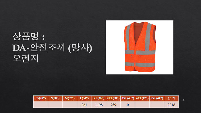Select the M(32") header cell
The image size is (201, 113).
(x=70, y=99)
